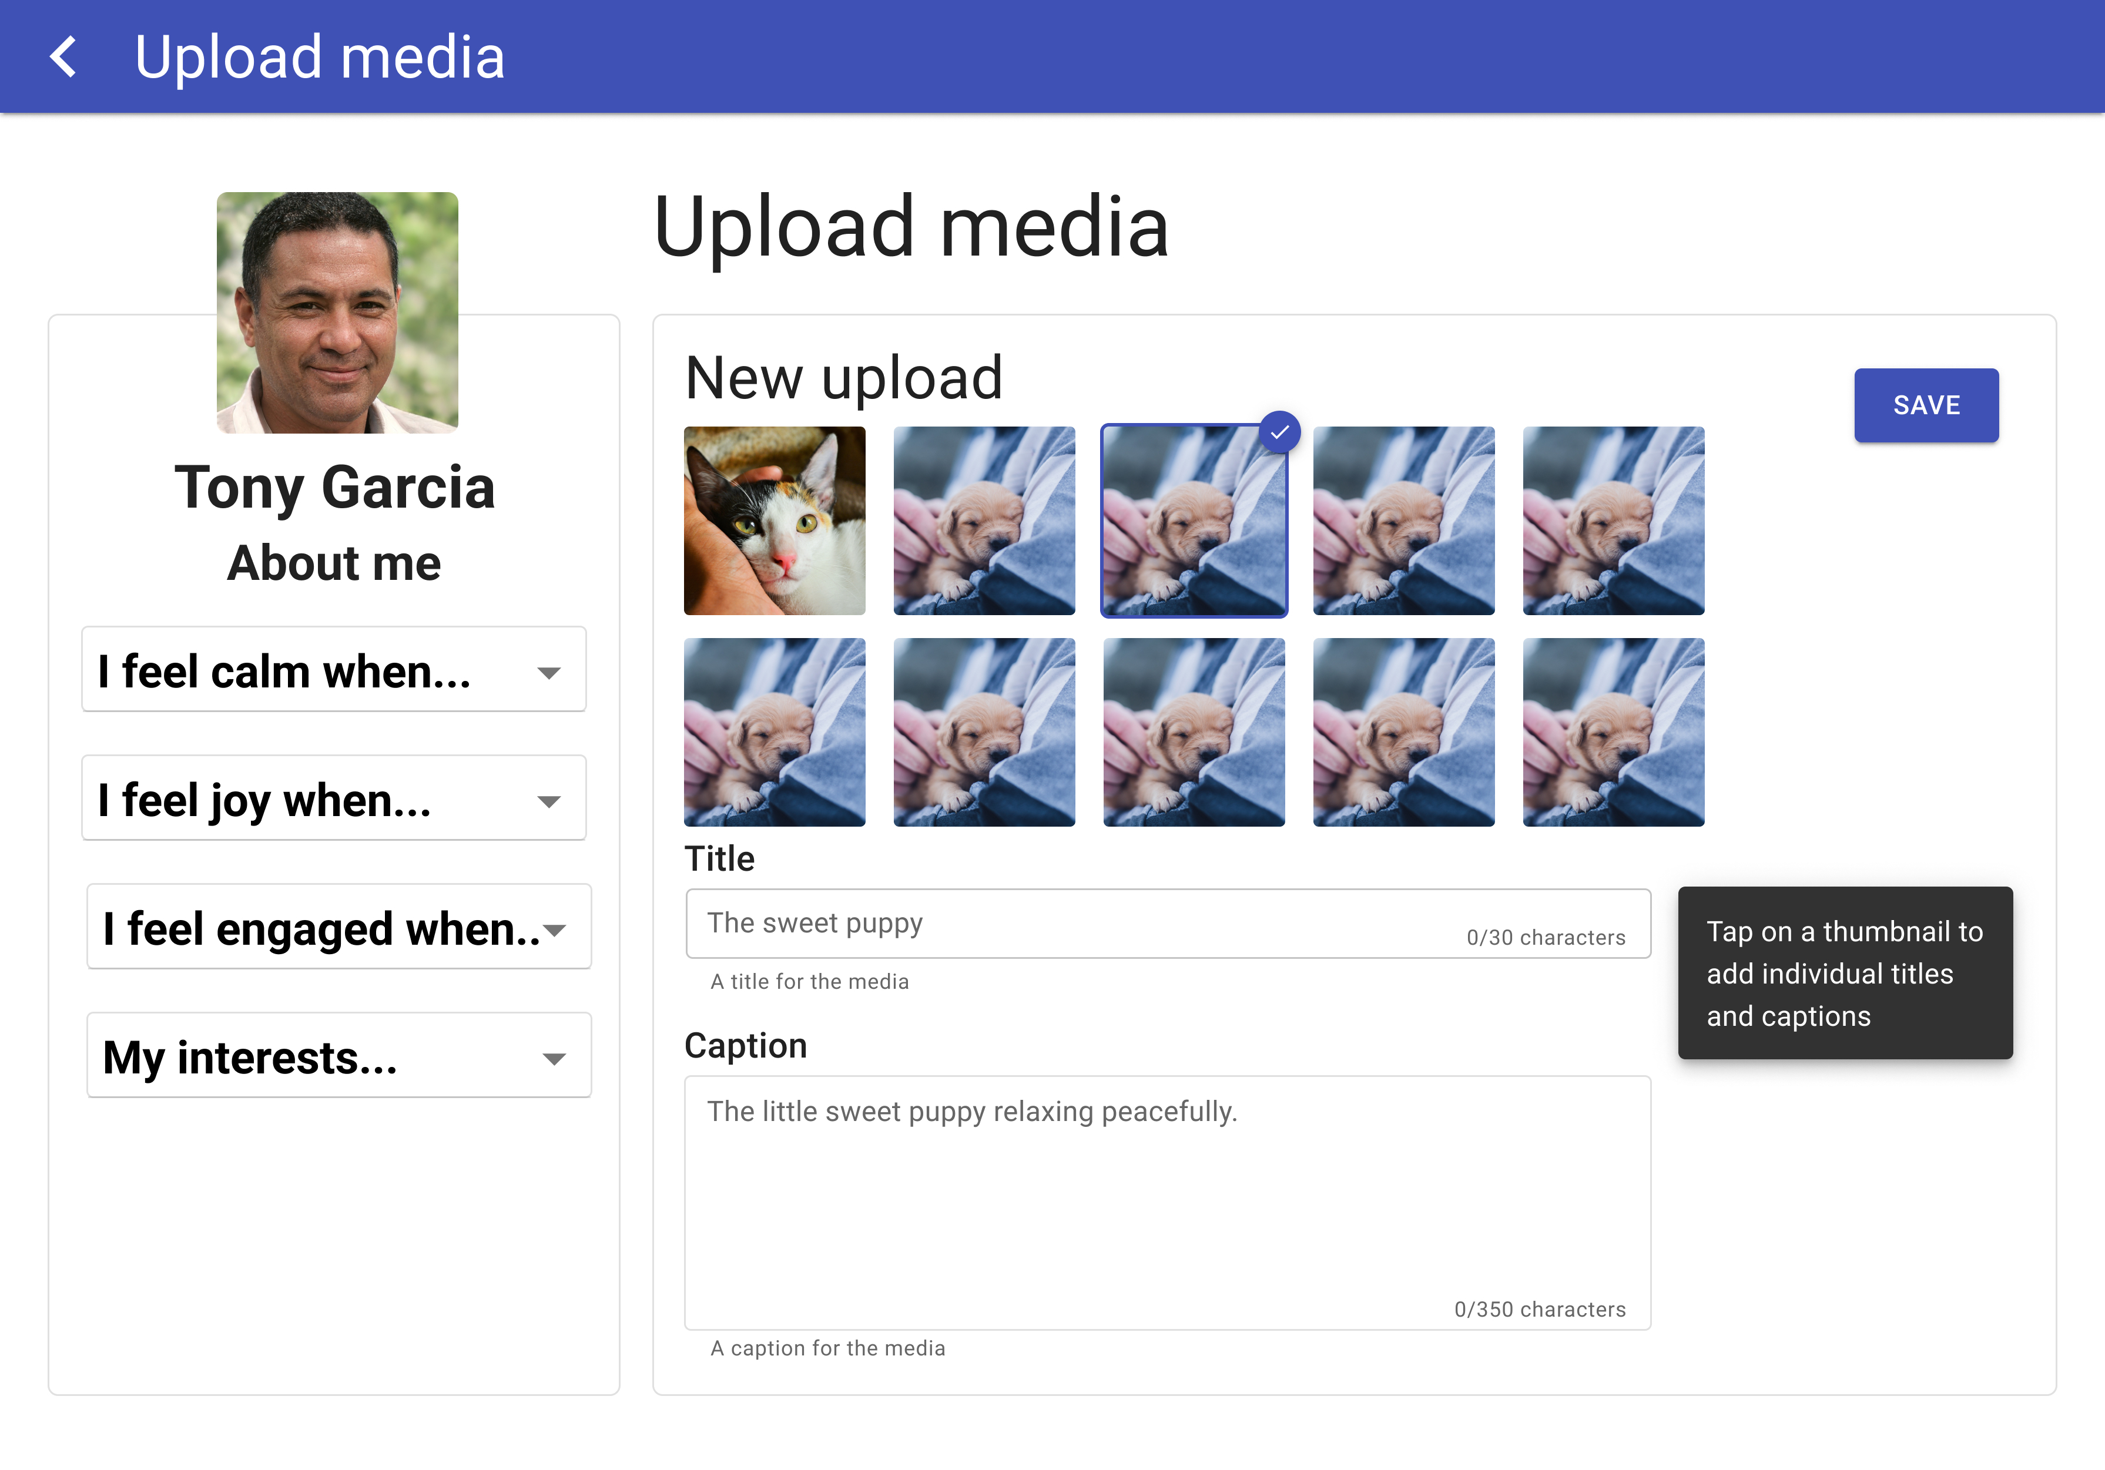
Task: Click into the Caption text area
Action: [x=1168, y=1203]
